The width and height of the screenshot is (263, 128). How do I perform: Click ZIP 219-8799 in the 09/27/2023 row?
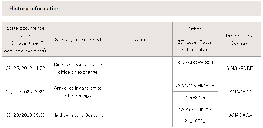click(195, 98)
